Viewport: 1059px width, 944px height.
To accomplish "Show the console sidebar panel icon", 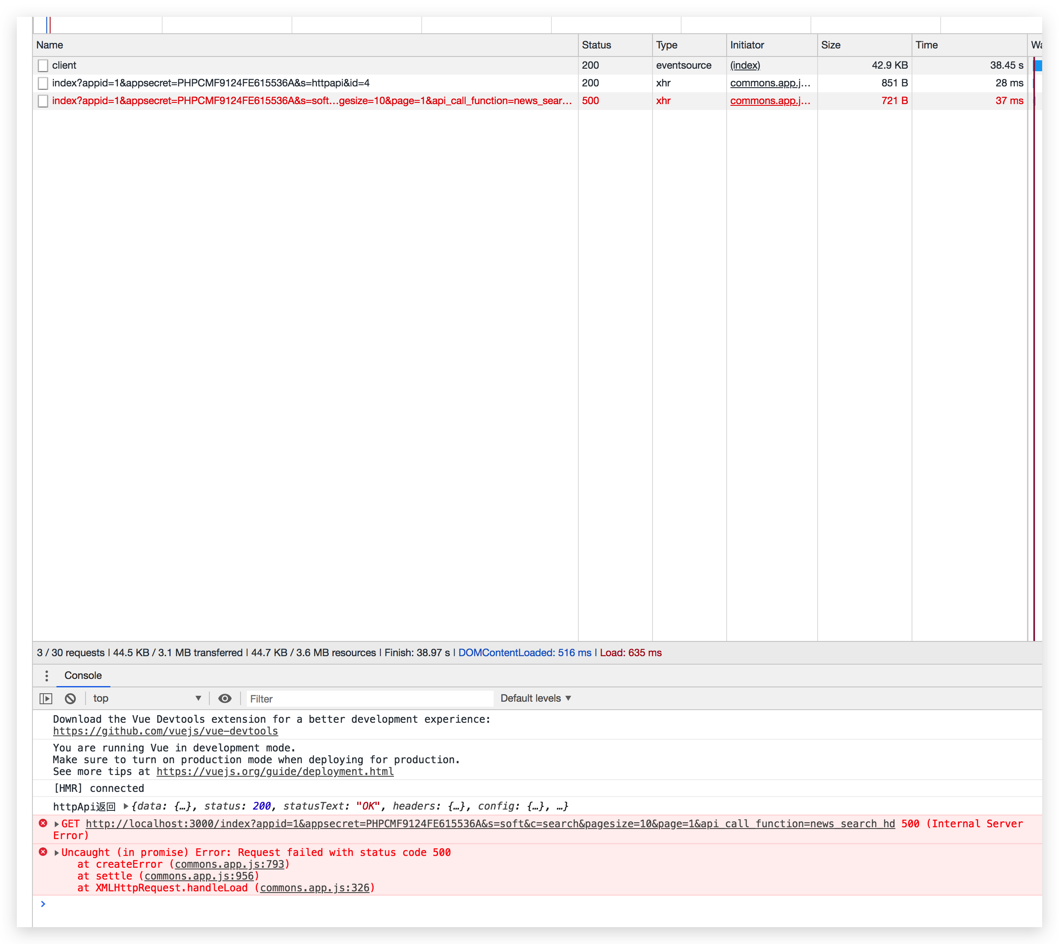I will [x=46, y=699].
